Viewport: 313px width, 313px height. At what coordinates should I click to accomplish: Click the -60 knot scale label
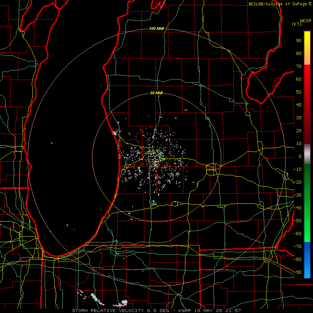[297, 234]
